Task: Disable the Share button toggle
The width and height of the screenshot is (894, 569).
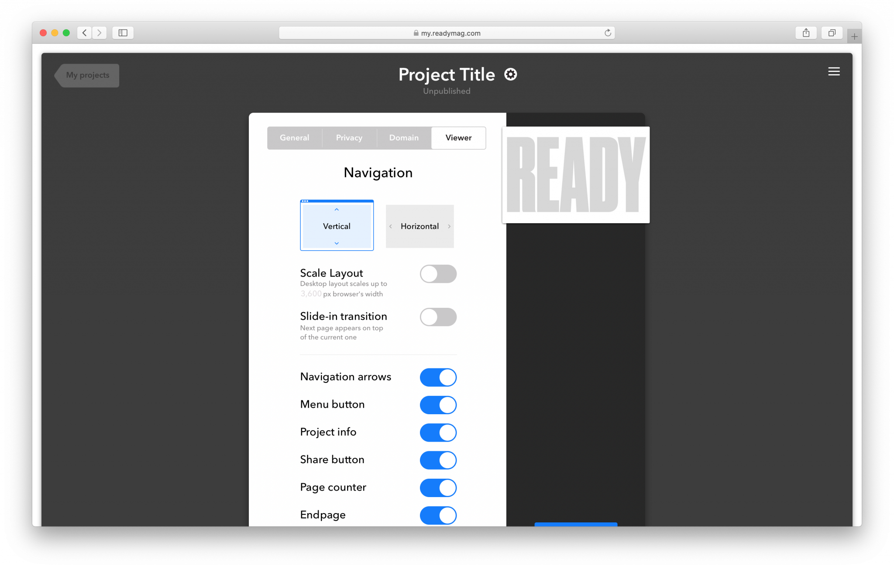Action: point(439,459)
